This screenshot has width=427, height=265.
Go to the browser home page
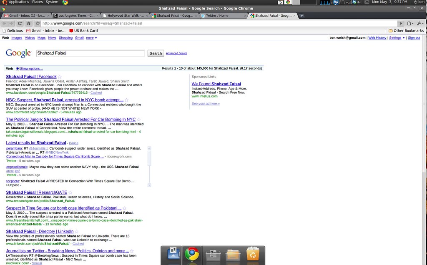(x=29, y=23)
